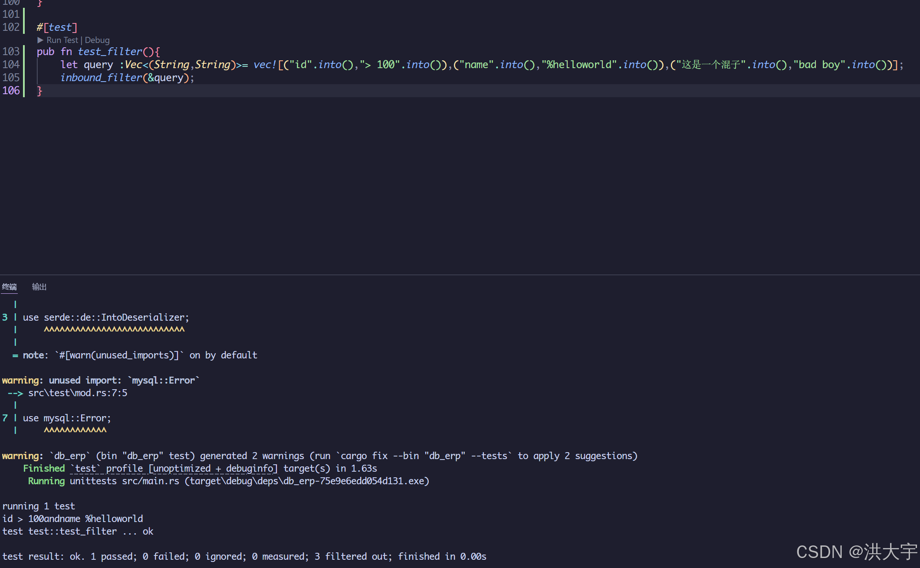Viewport: 920px width, 568px height.
Task: Switch to the 输出 output tab
Action: coord(39,287)
